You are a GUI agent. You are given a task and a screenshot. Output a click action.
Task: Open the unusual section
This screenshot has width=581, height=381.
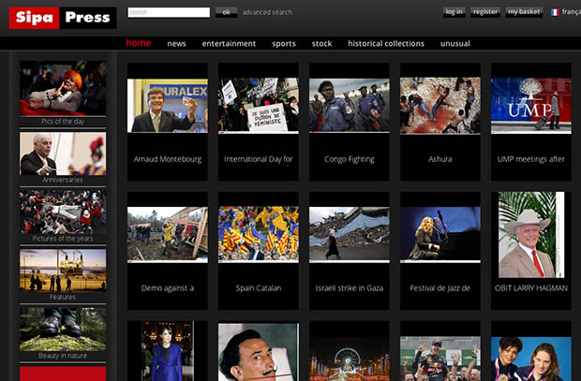coord(455,44)
